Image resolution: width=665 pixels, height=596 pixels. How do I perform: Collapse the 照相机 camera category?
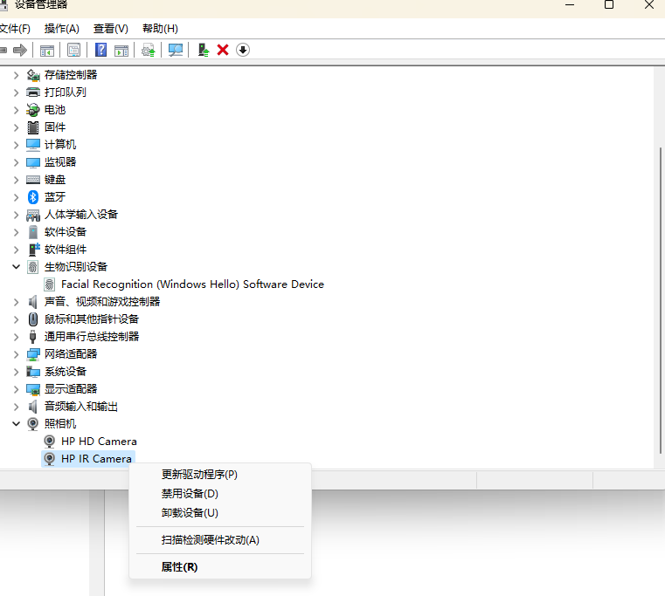(16, 423)
